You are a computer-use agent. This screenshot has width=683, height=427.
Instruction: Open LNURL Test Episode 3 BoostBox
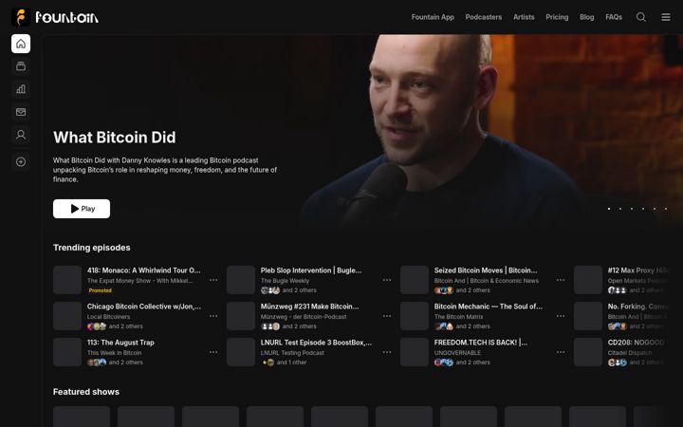[x=316, y=343]
